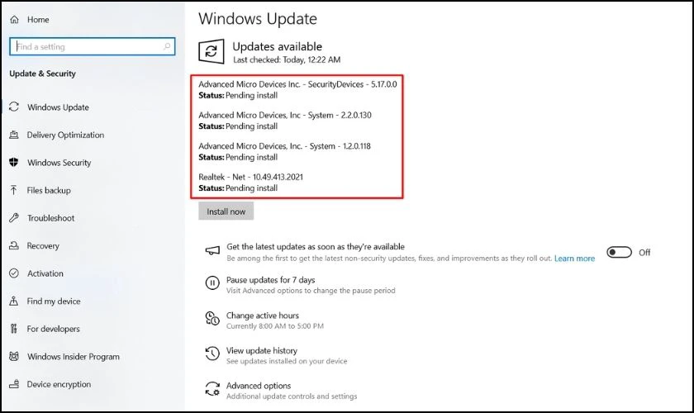This screenshot has width=694, height=413.
Task: Click the Troubleshoot wrench icon
Action: pos(14,218)
